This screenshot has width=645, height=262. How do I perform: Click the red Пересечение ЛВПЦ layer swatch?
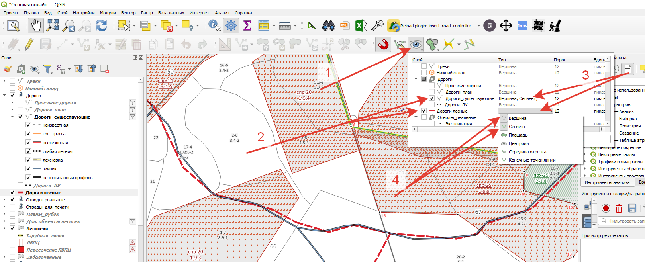[x=21, y=250]
